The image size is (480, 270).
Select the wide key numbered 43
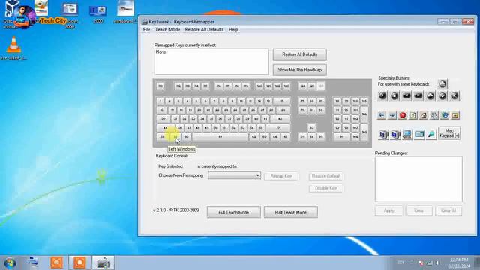(280, 118)
